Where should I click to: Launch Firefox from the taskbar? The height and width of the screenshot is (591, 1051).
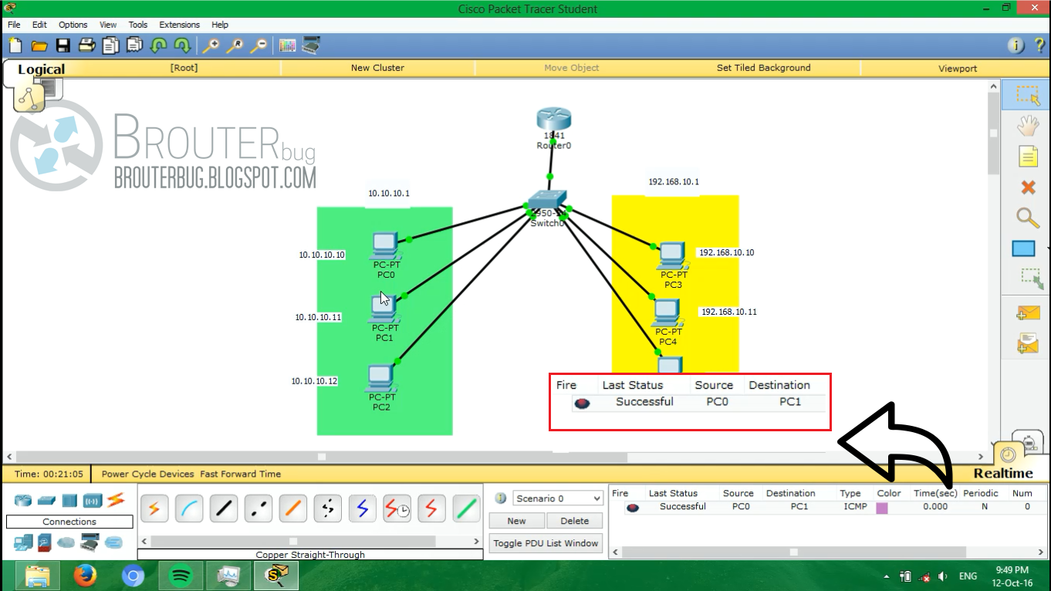(x=85, y=576)
